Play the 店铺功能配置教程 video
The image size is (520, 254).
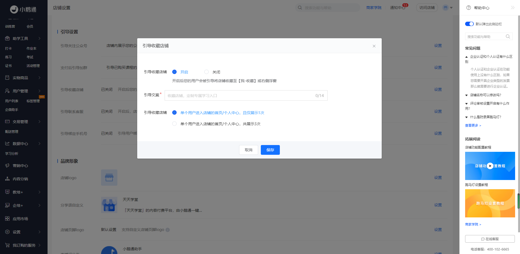click(x=490, y=166)
